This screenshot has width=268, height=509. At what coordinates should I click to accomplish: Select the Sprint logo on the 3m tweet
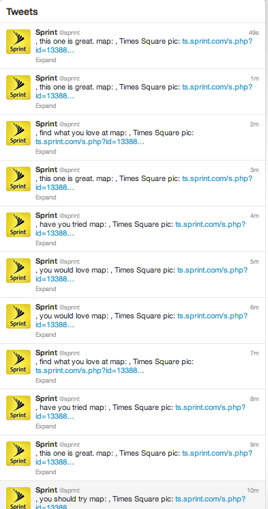point(18,179)
